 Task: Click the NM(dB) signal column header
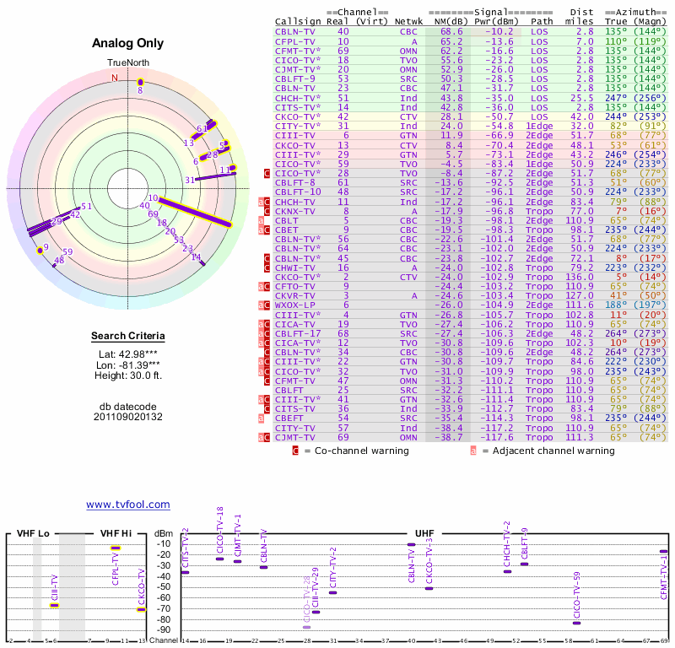click(x=446, y=21)
